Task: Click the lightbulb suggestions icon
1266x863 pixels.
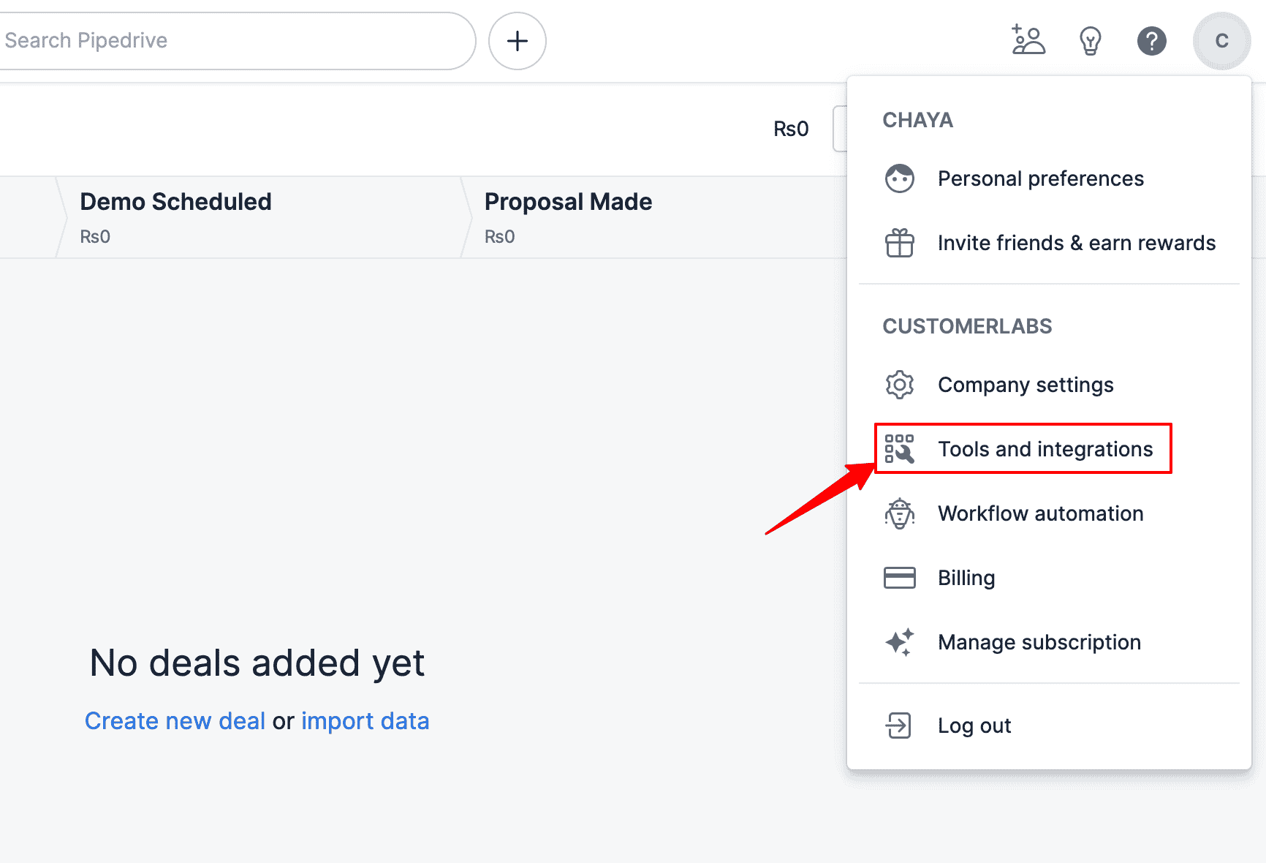Action: coord(1091,40)
